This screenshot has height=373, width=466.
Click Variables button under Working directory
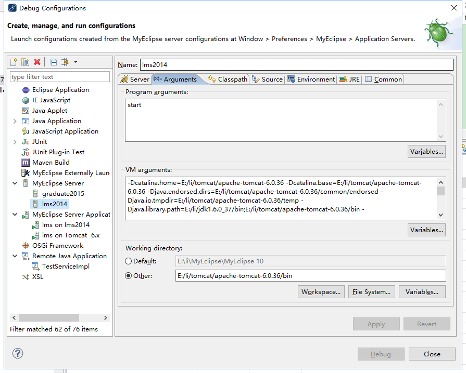pyautogui.click(x=422, y=292)
